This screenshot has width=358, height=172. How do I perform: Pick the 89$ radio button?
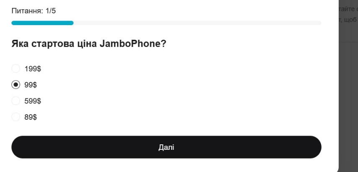(x=16, y=117)
